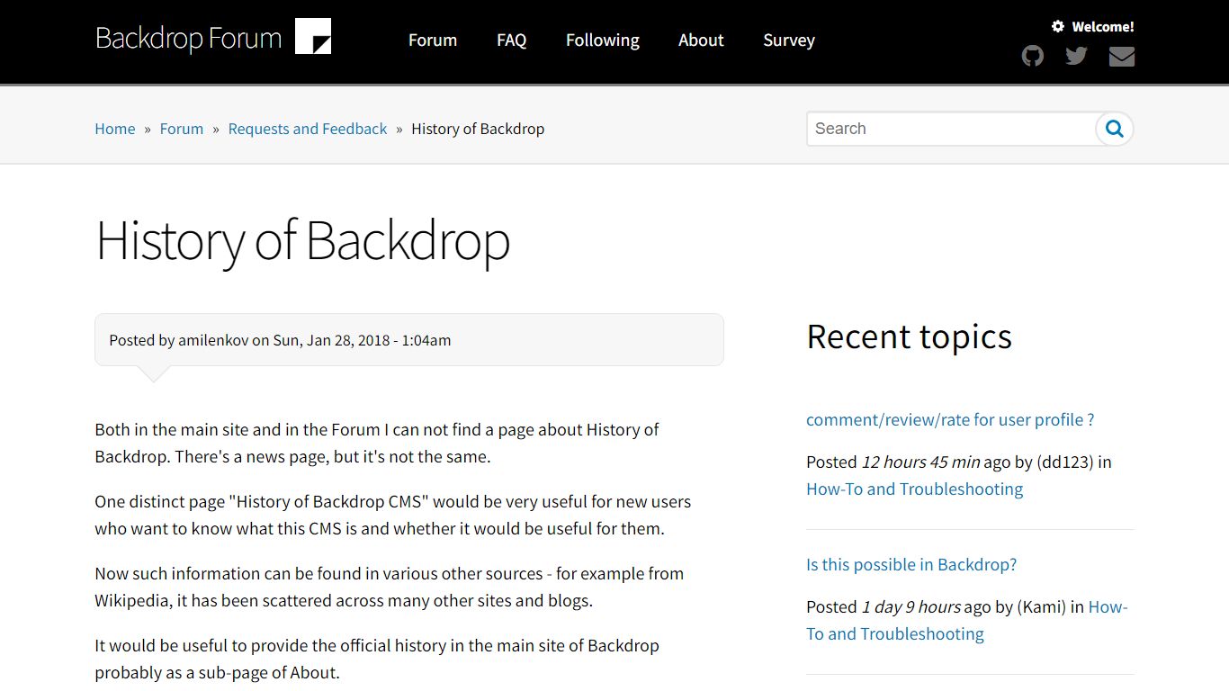Open the Forum breadcrumb link
1229x691 pixels.
click(182, 129)
